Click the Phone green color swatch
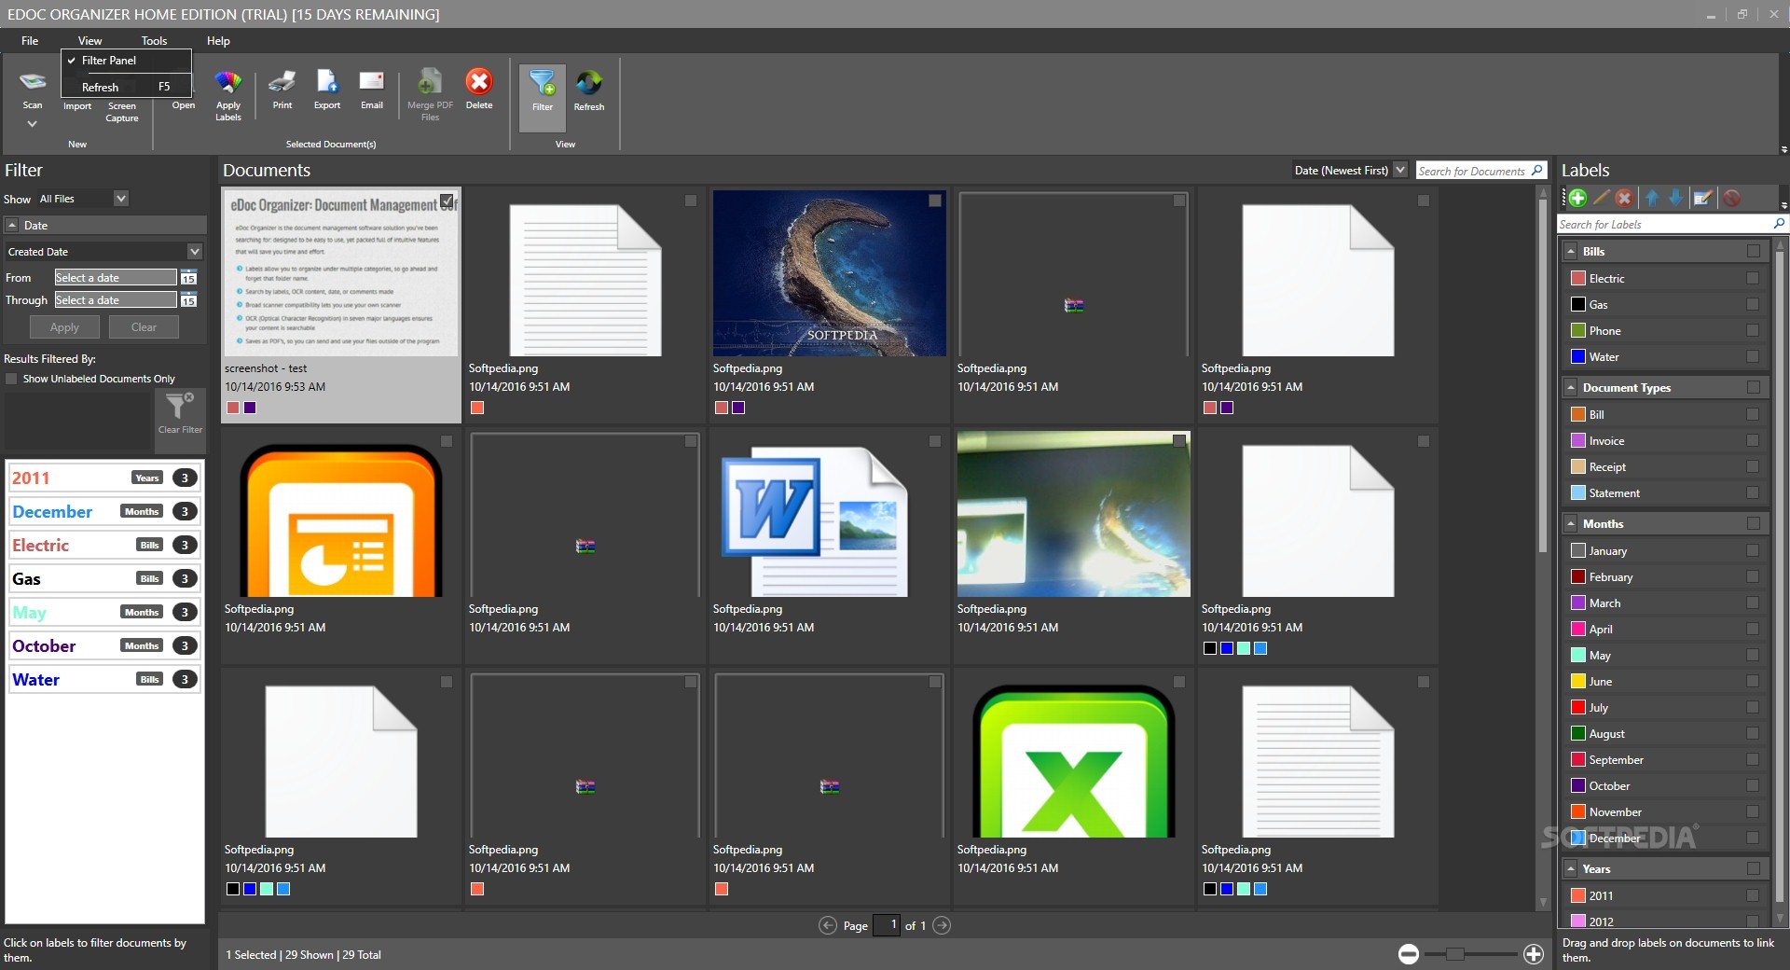1790x970 pixels. (1578, 330)
